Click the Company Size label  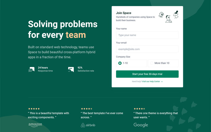pos(123,57)
